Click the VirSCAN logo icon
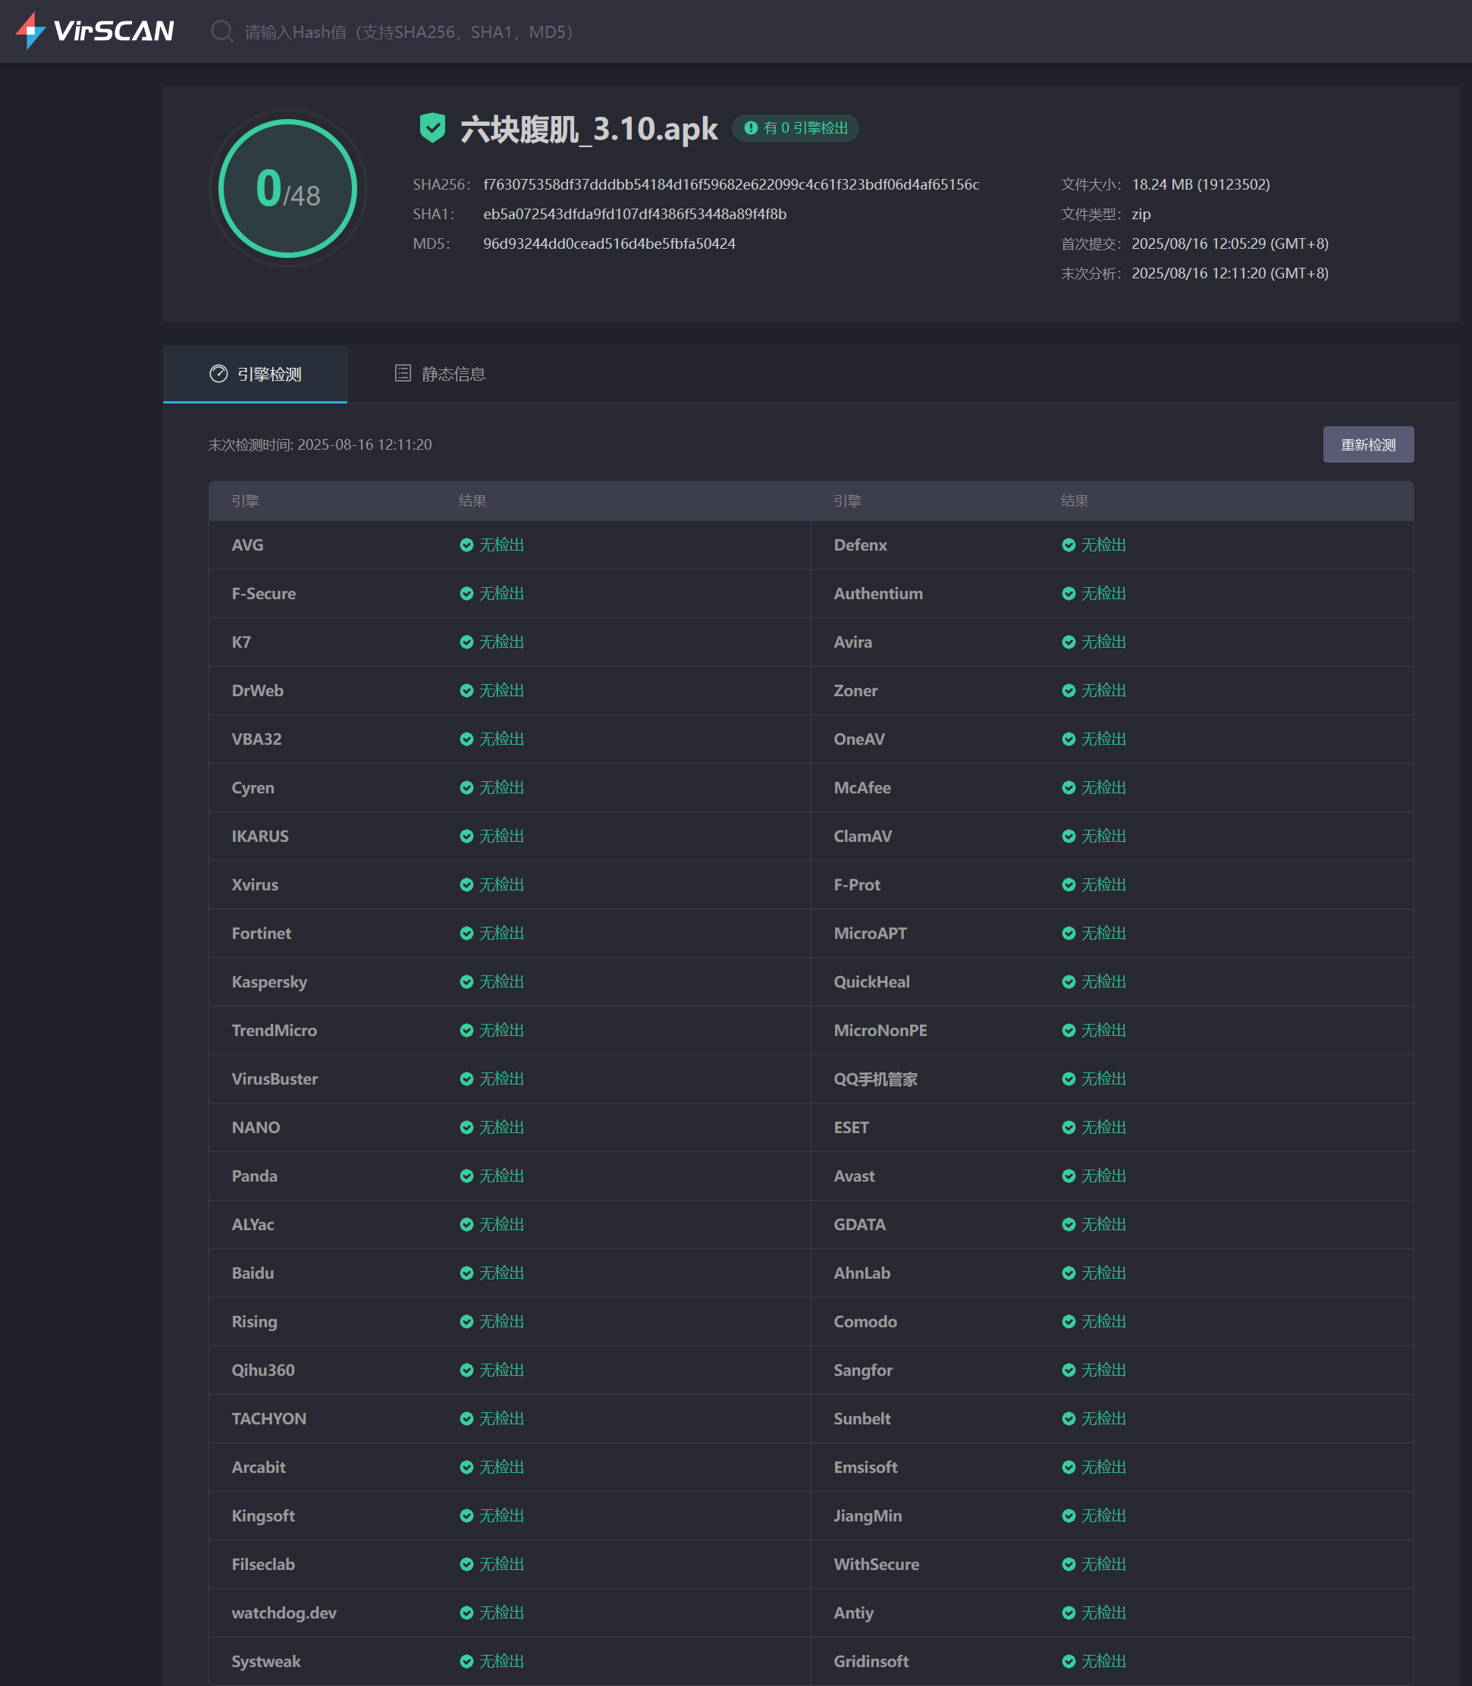The image size is (1472, 1686). 30,30
